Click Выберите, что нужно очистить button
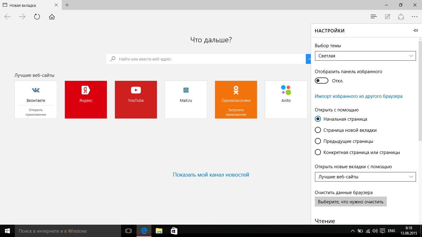This screenshot has height=237, width=422. 351,202
